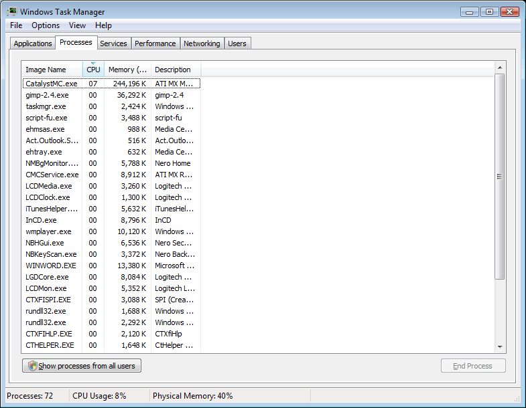Select the CMCService.exe process
The height and width of the screenshot is (408, 526).
pos(111,175)
